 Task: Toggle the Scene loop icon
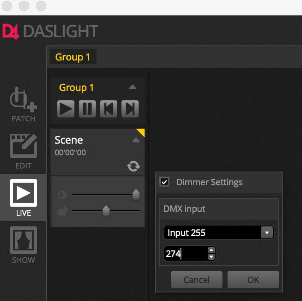point(133,166)
